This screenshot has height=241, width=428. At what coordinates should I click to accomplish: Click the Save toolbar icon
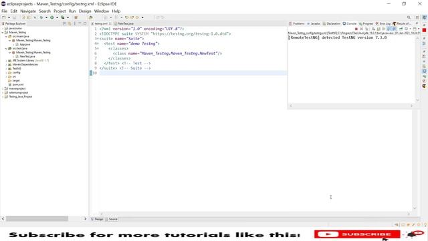(14, 17)
